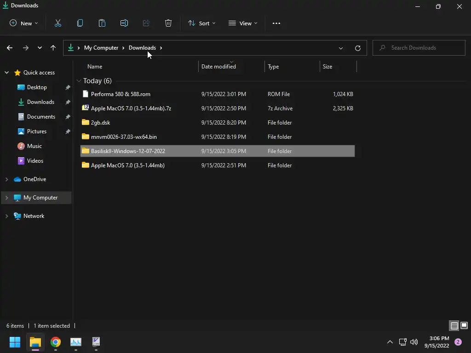Select Desktop in Quick access
The image size is (471, 353).
pos(37,87)
